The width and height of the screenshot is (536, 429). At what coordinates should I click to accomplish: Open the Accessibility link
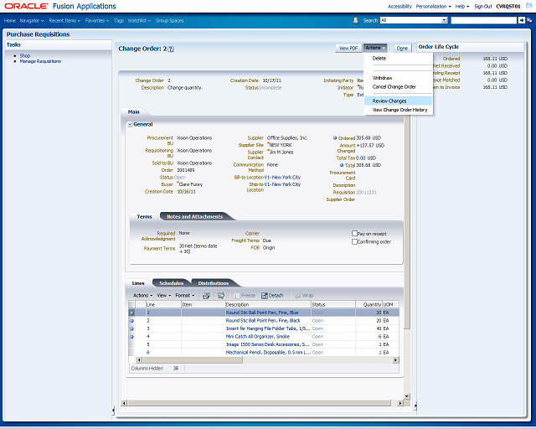pos(399,7)
